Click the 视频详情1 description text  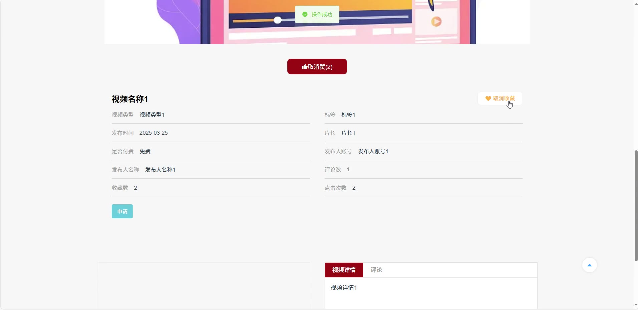344,288
